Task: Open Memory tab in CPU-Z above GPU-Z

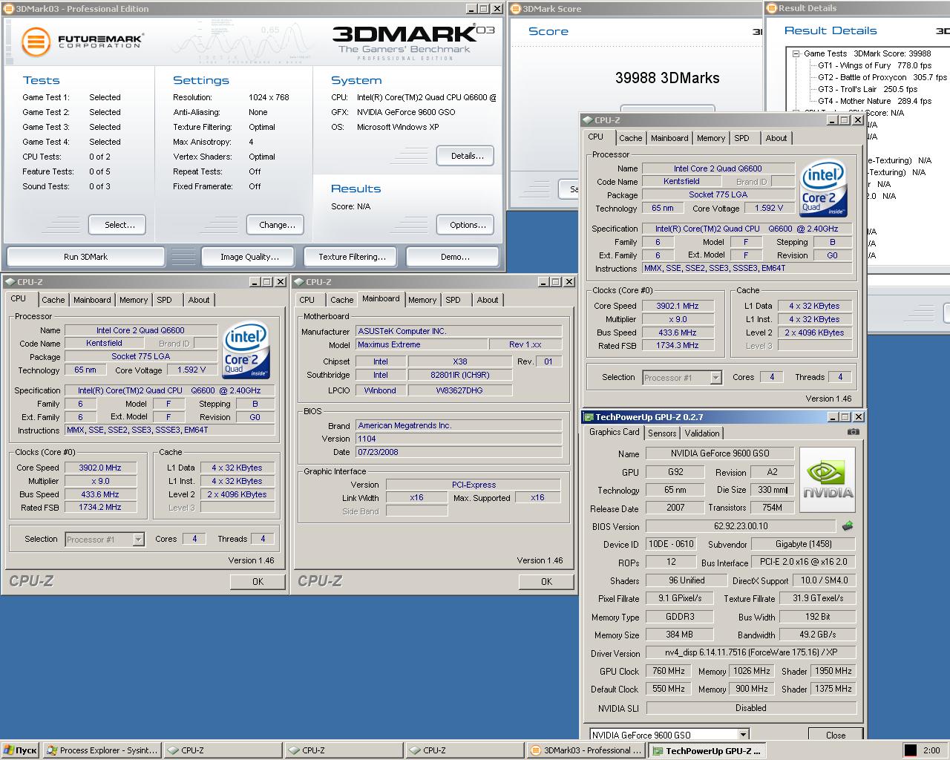Action: (711, 138)
